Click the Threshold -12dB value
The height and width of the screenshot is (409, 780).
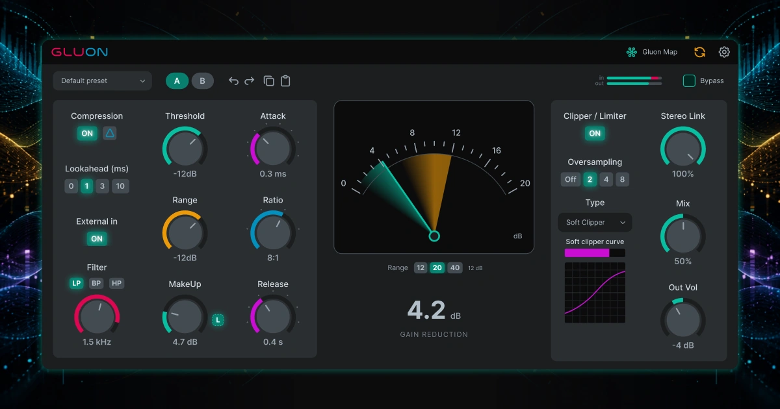point(185,174)
